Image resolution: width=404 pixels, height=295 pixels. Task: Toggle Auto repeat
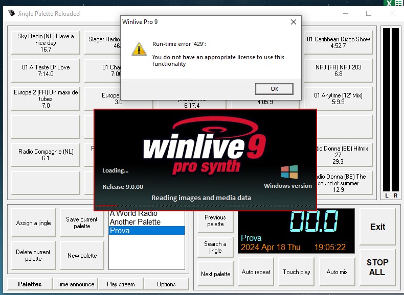[x=256, y=272]
